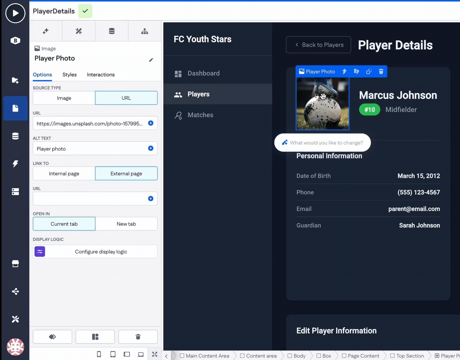Screen dimensions: 460x360
Task: Click the preview play button
Action: (15, 13)
